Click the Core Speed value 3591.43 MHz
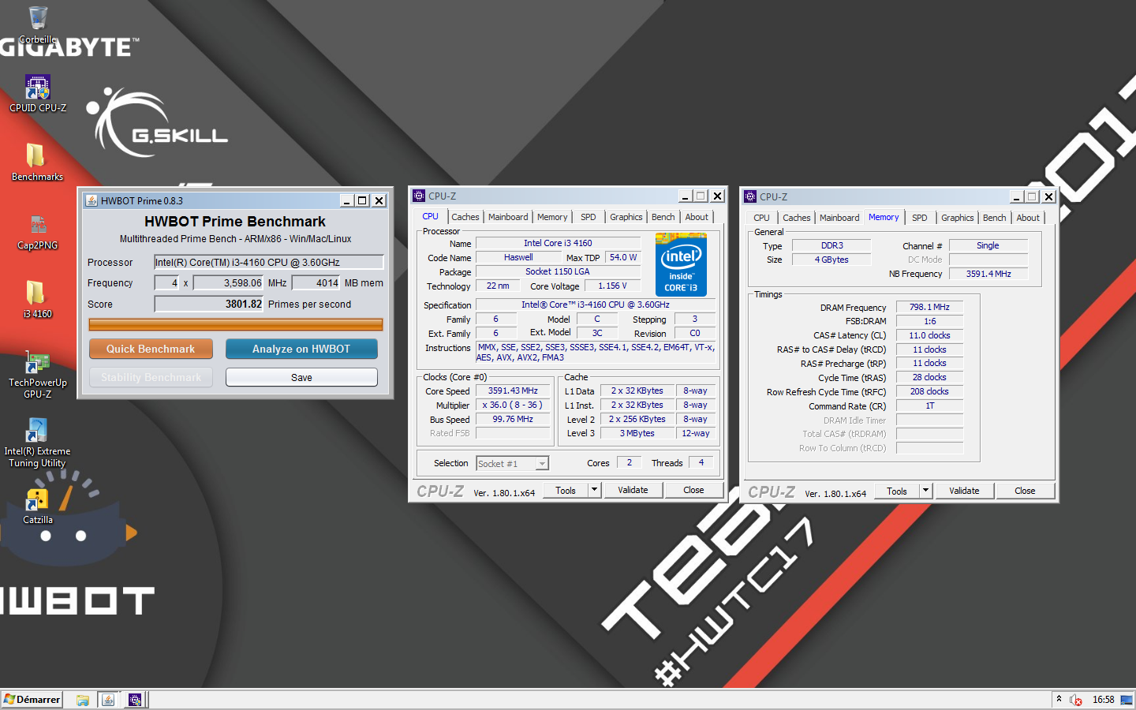 coord(513,390)
